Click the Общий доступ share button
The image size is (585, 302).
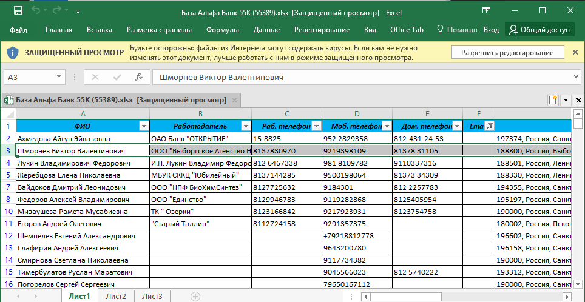[539, 30]
